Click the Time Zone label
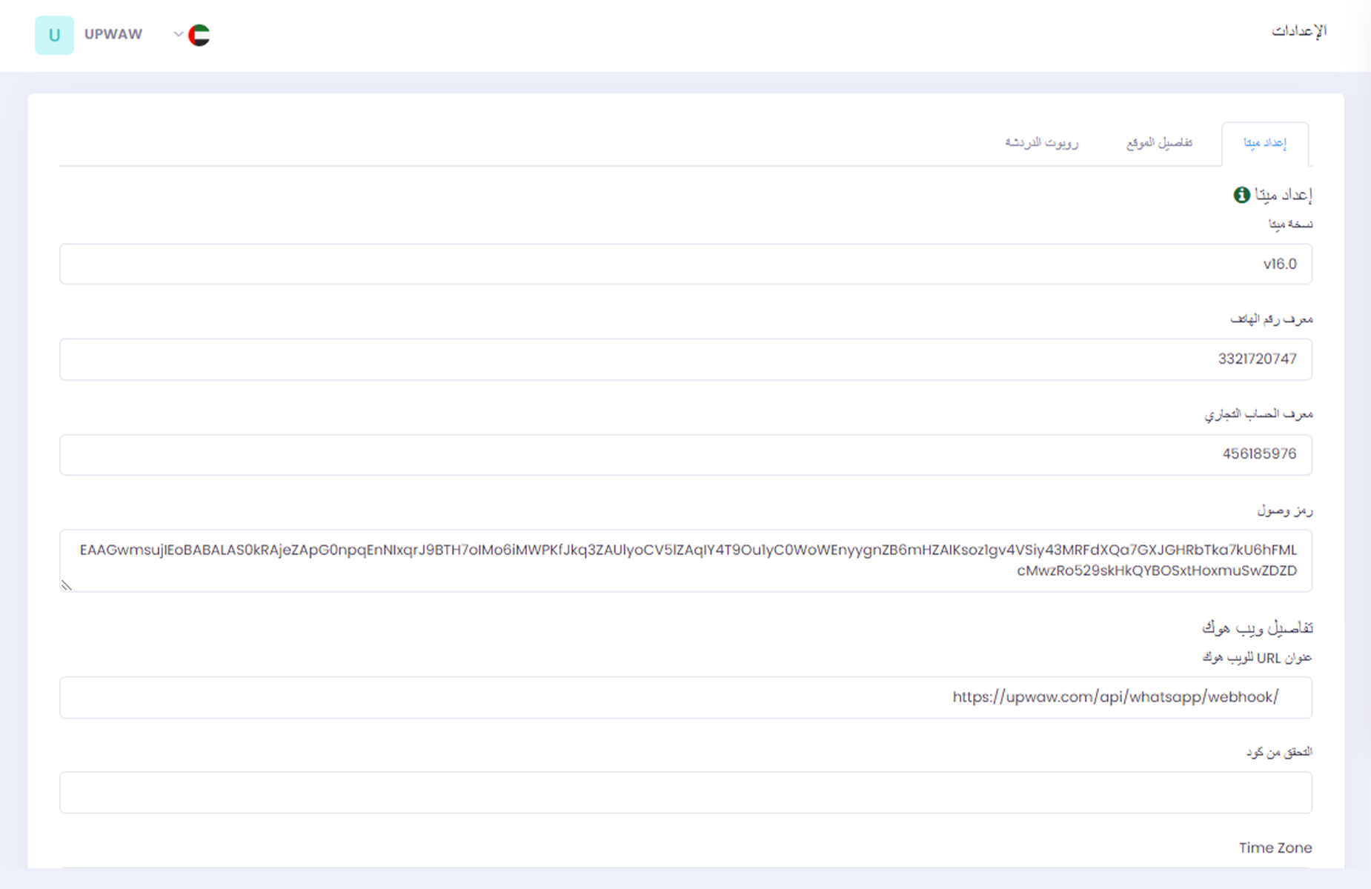Screen dimensions: 1371x889 [1275, 848]
